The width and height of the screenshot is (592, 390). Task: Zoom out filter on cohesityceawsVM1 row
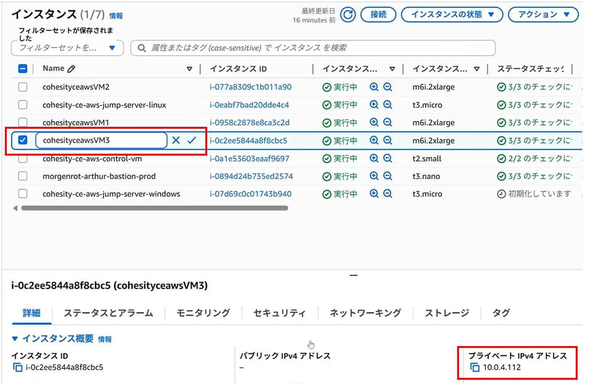coord(387,122)
